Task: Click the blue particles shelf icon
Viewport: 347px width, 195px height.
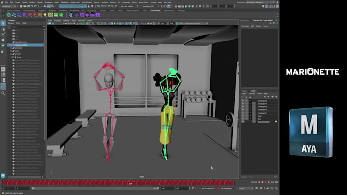Action: (x=14, y=15)
